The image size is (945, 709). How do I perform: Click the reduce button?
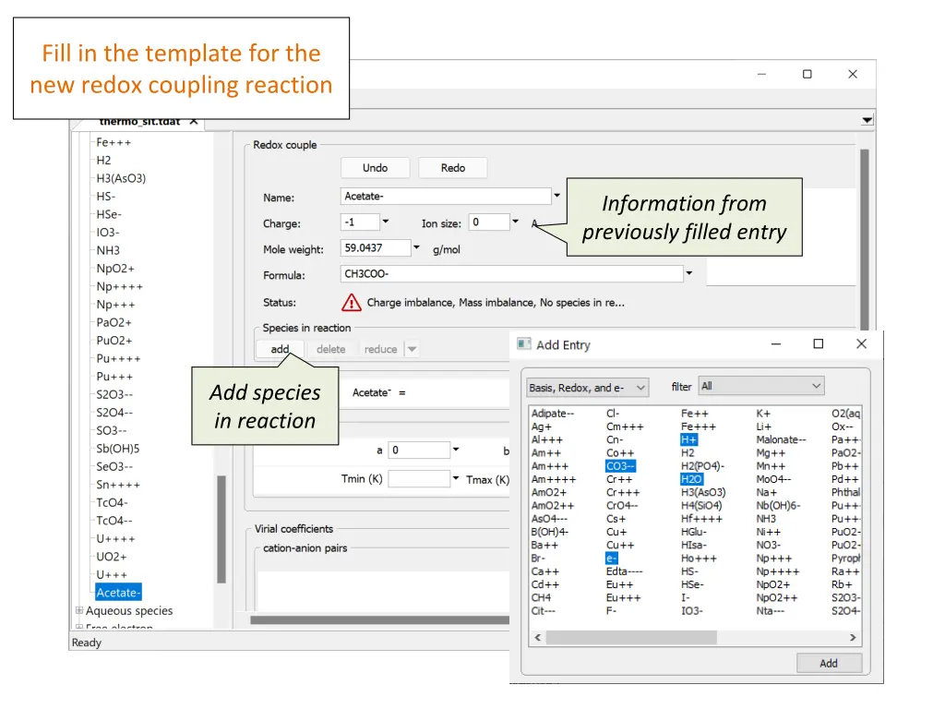coord(380,349)
